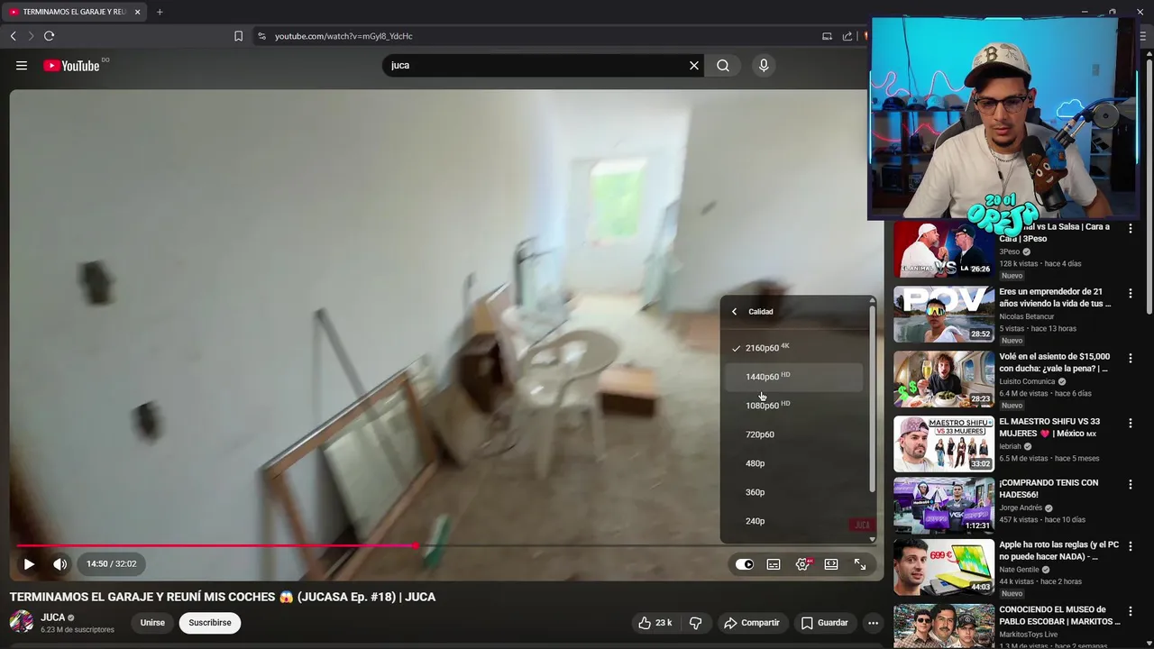Image resolution: width=1154 pixels, height=649 pixels.
Task: Run search with magnifying glass button
Action: pos(723,66)
